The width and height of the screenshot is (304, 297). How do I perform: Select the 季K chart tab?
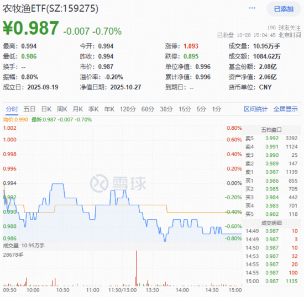click(93, 109)
